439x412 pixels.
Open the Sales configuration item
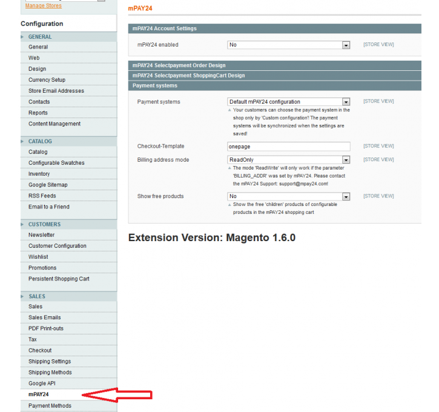[x=68, y=307]
